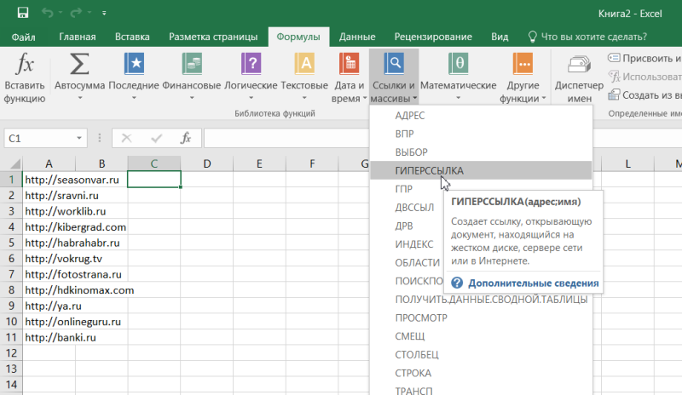682x395 pixels.
Task: Open the Customize Quick Access Toolbar dropdown
Action: [104, 13]
